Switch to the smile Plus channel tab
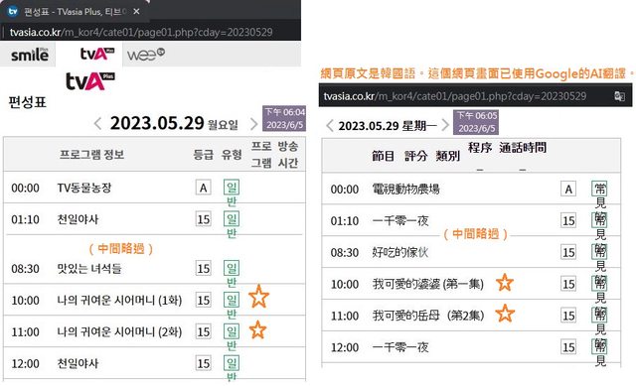The image size is (636, 386). pos(30,55)
